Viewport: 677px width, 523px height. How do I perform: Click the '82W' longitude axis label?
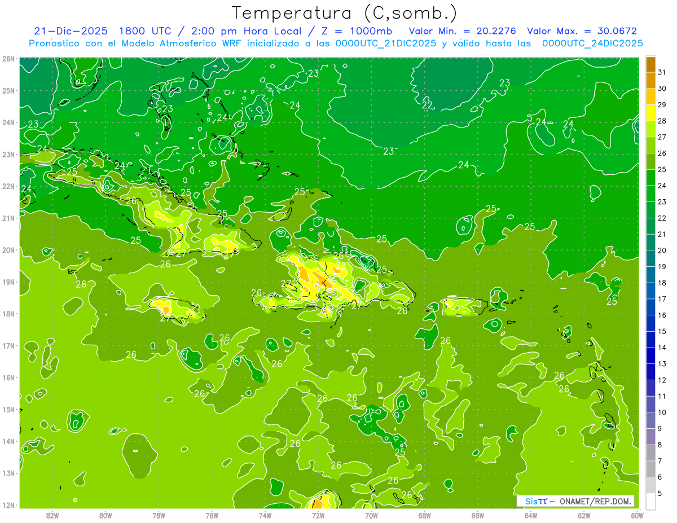[52, 515]
